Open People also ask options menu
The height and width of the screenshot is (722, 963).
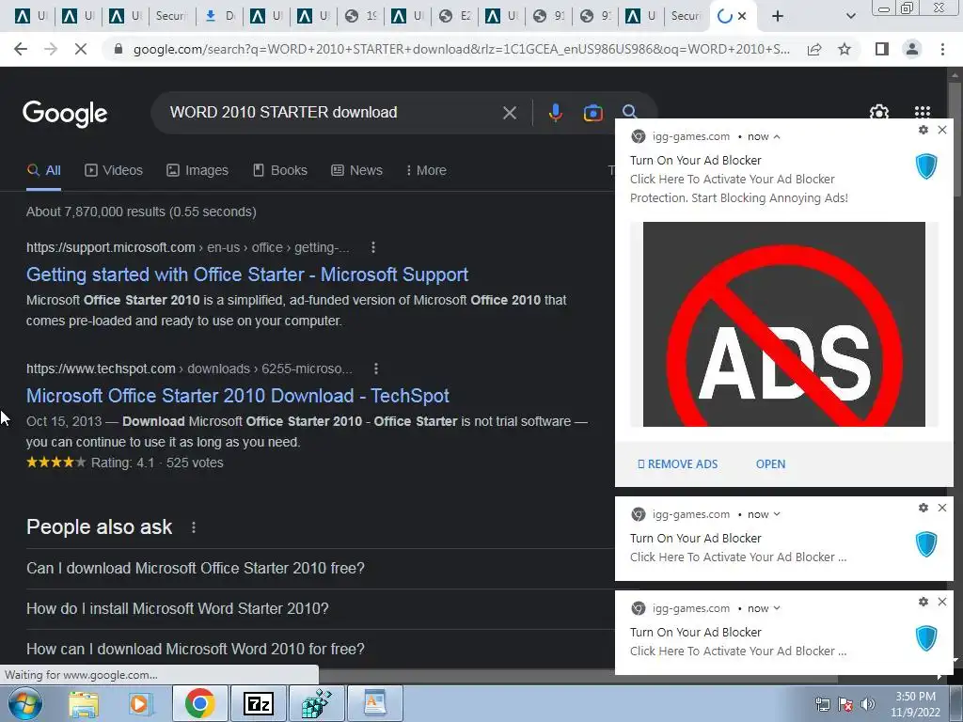[x=194, y=527]
